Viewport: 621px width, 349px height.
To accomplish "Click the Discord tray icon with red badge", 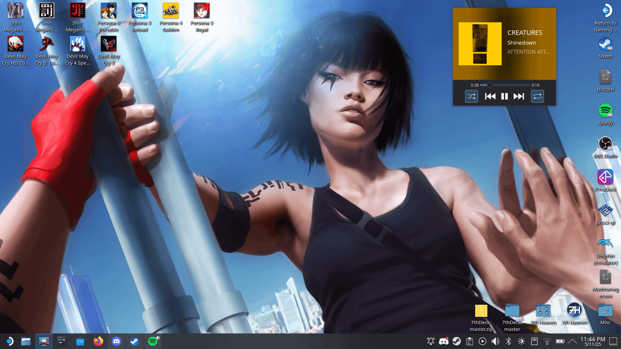I will (x=444, y=341).
